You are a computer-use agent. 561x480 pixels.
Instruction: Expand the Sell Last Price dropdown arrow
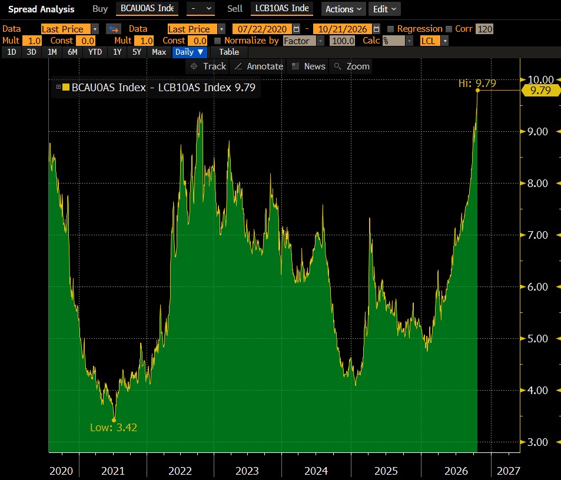(x=222, y=29)
